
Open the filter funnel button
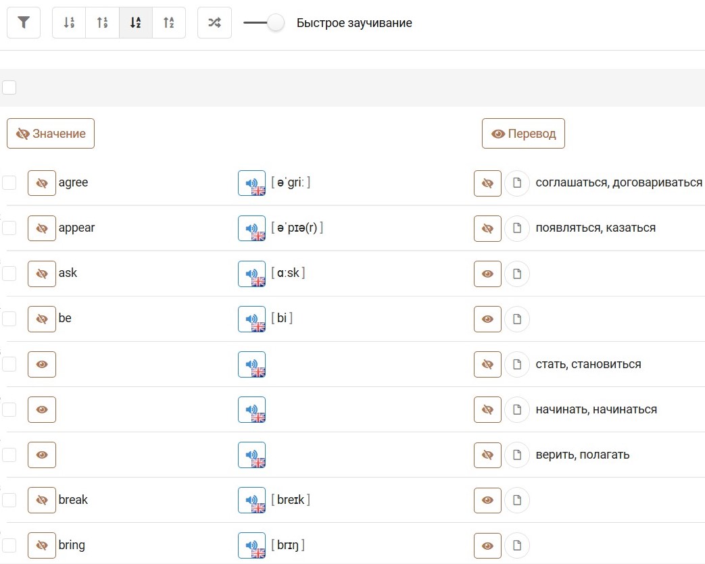click(x=24, y=22)
